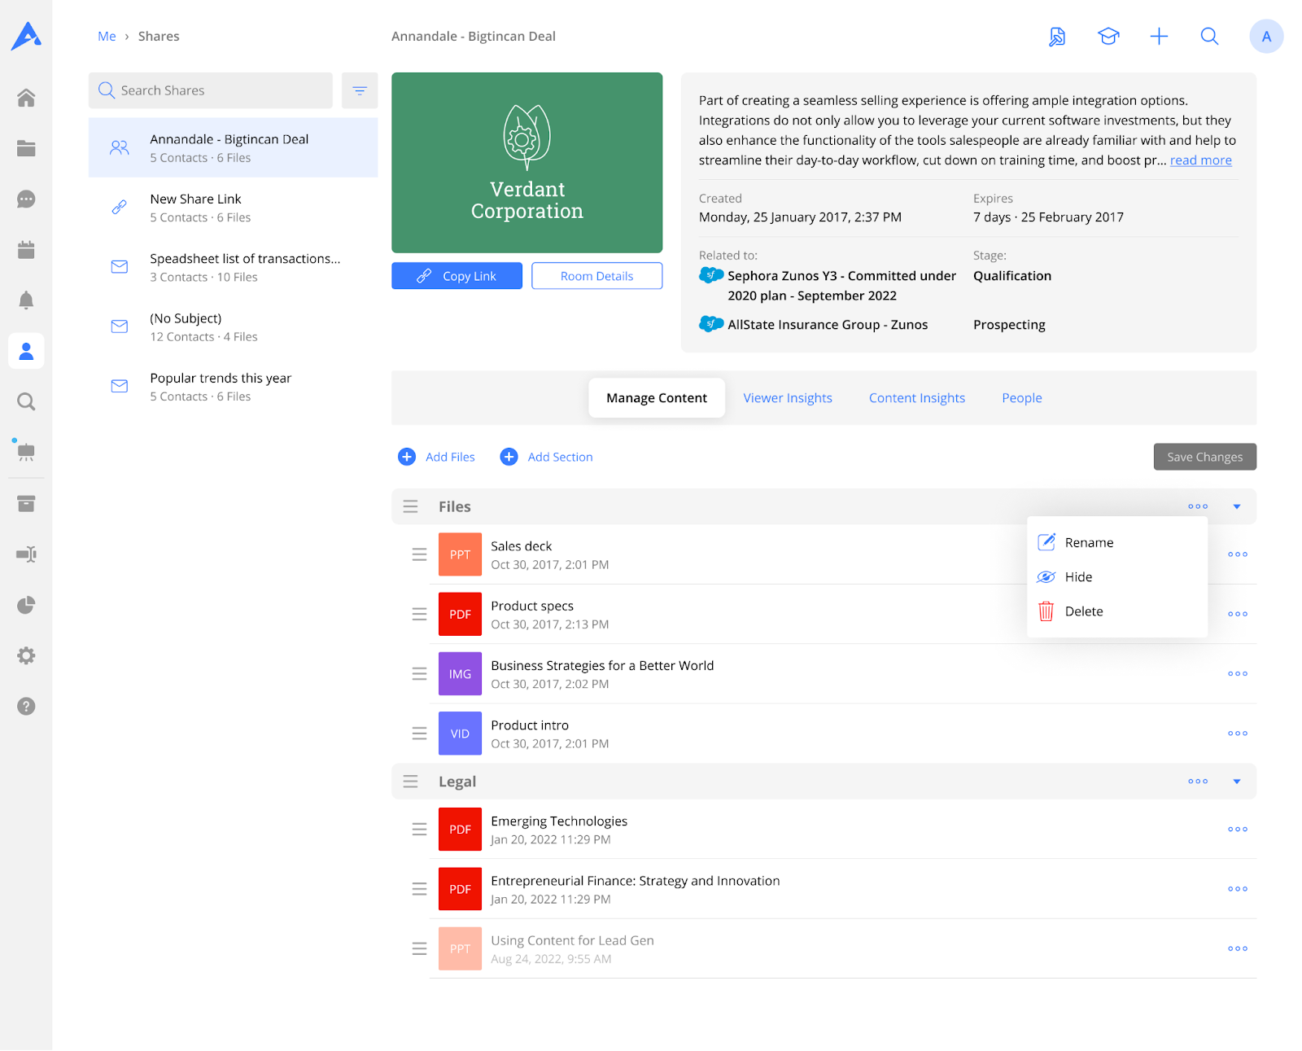1302x1051 pixels.
Task: Choose Hide from the context menu
Action: (x=1078, y=577)
